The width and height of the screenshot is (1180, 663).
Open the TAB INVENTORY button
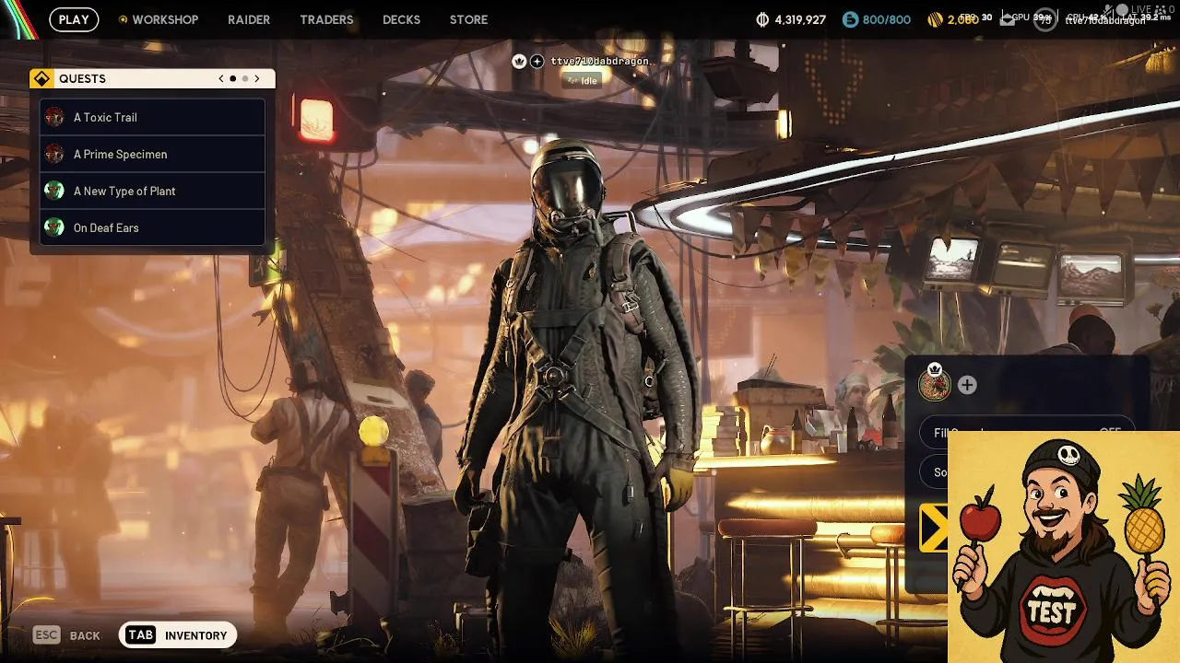click(178, 634)
